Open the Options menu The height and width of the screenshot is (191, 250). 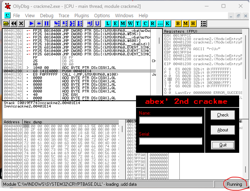click(x=102, y=16)
